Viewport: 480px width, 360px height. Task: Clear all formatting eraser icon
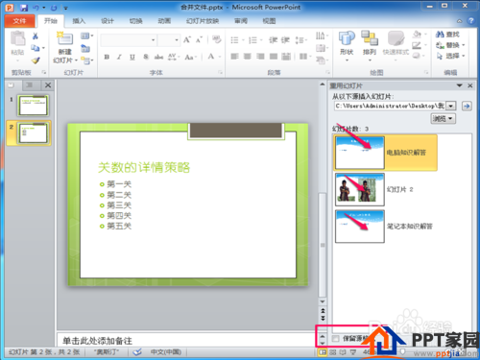tap(217, 39)
